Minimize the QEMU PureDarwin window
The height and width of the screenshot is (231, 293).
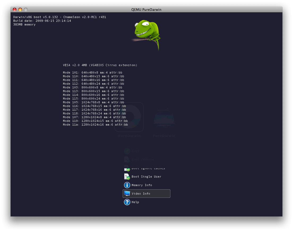click(20, 10)
